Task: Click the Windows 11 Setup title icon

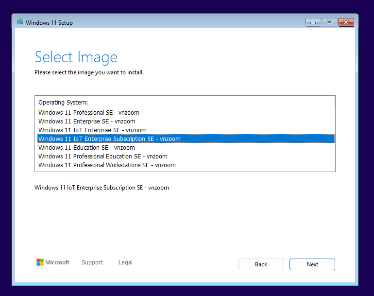Action: pos(20,22)
